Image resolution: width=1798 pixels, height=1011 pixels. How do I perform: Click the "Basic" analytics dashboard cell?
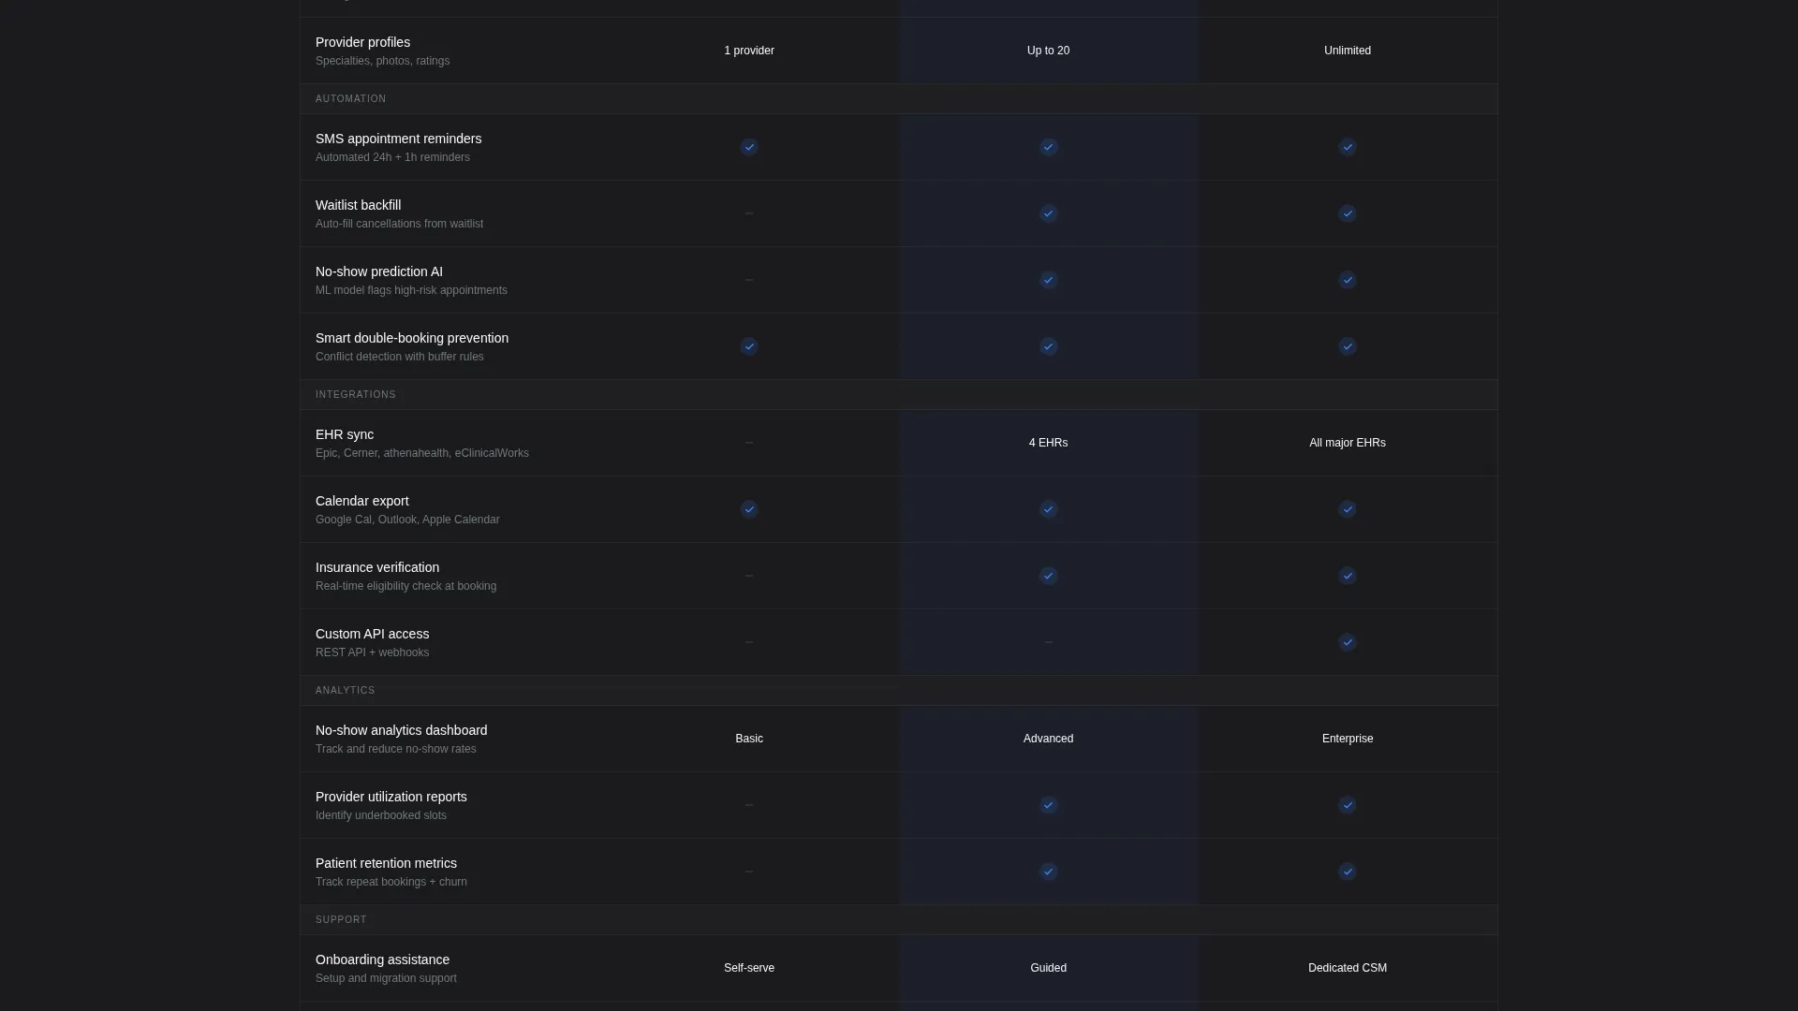pos(749,739)
